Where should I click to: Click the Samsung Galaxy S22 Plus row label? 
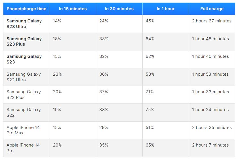pos(24,95)
